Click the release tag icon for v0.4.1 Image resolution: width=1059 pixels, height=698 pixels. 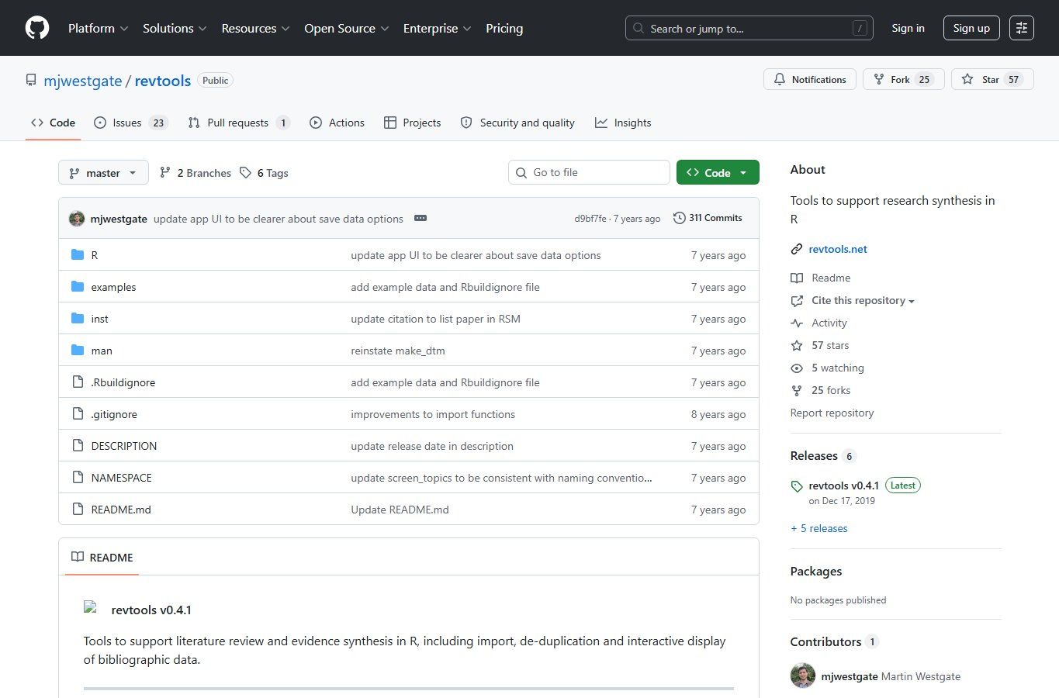coord(797,486)
